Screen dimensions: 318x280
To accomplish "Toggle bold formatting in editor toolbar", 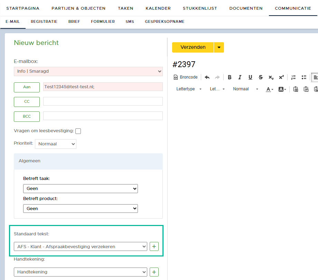I will click(230, 77).
